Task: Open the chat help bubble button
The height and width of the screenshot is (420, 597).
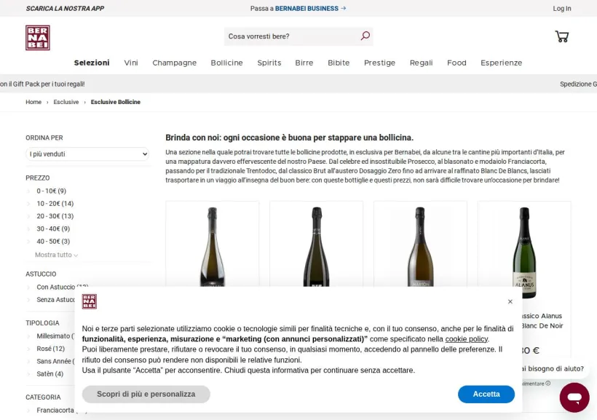Action: 574,397
